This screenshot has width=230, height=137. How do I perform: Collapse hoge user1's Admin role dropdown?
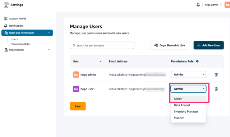(x=188, y=89)
